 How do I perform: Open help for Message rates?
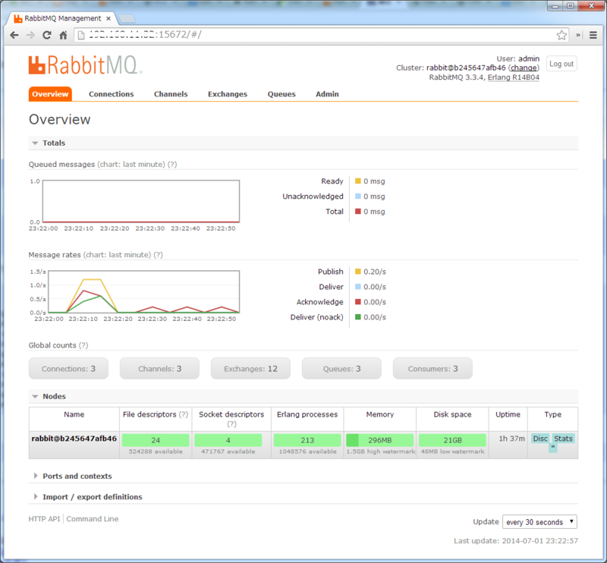158,255
